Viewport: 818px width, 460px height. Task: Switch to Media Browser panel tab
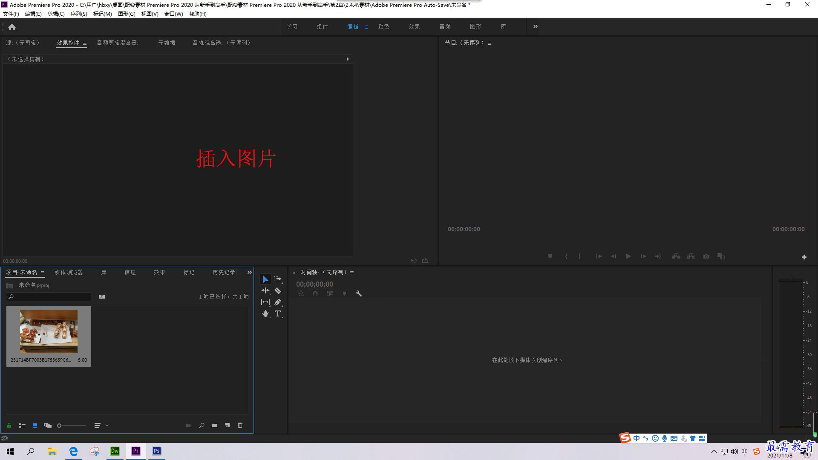click(69, 272)
